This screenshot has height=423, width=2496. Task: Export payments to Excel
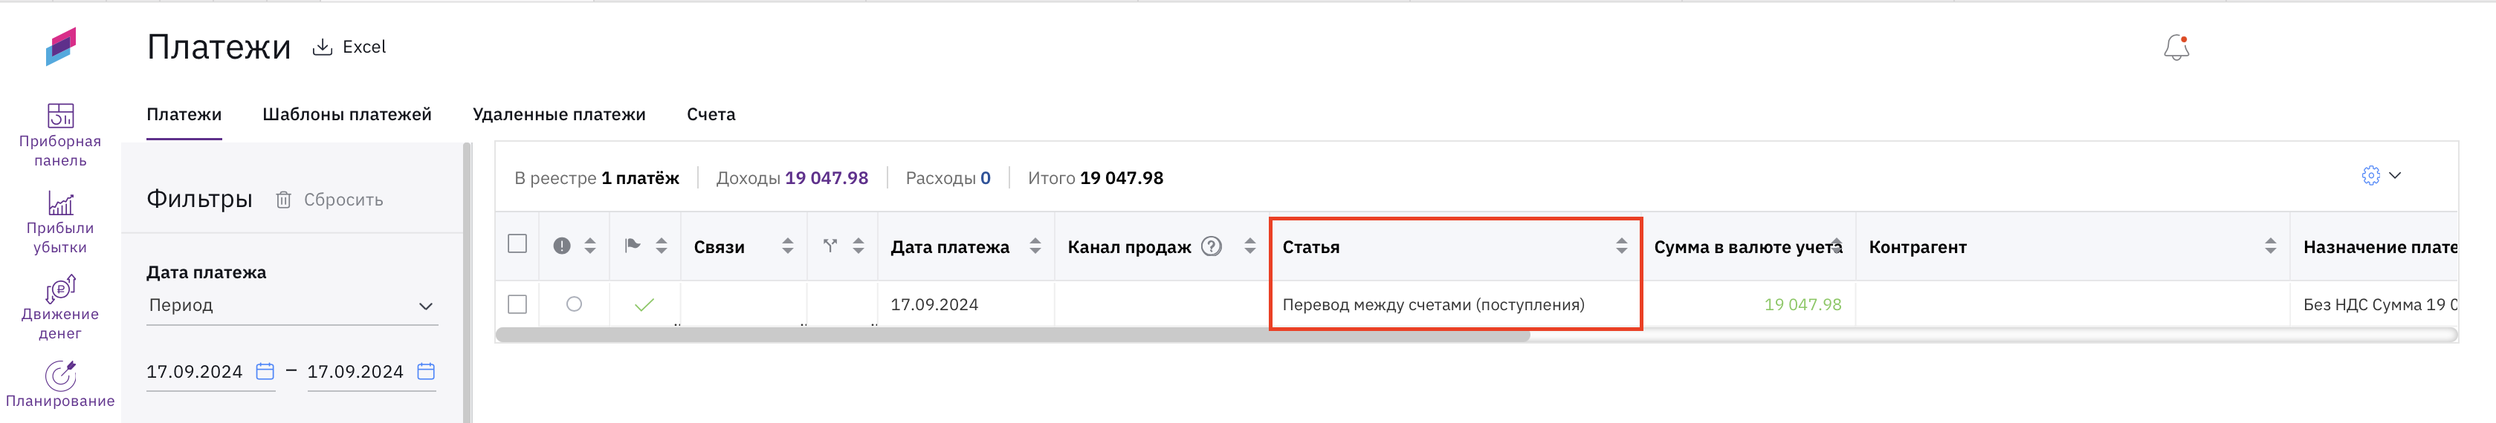pos(349,47)
